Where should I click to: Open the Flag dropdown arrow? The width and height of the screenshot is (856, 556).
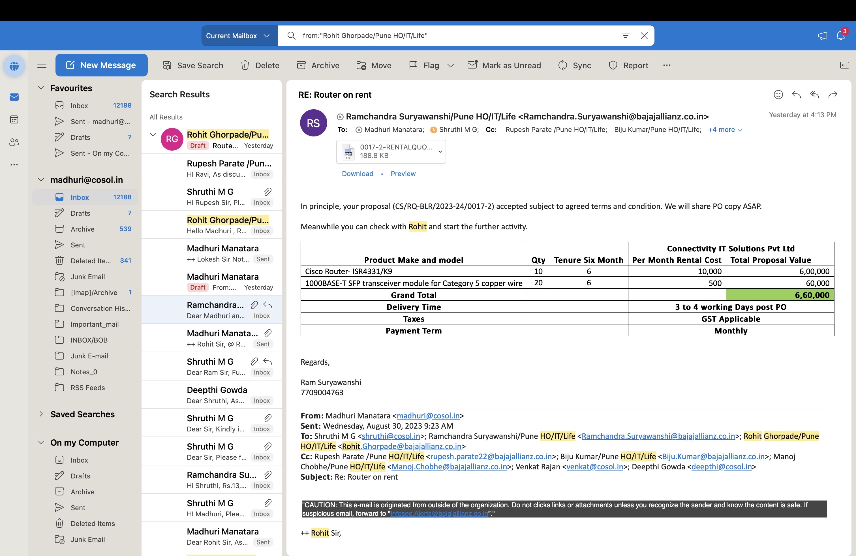pos(450,65)
